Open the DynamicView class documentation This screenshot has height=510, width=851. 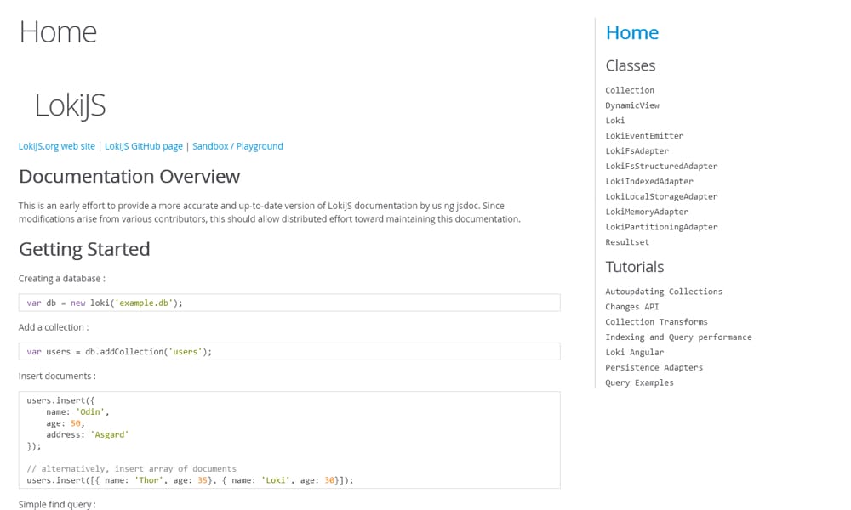(x=632, y=105)
